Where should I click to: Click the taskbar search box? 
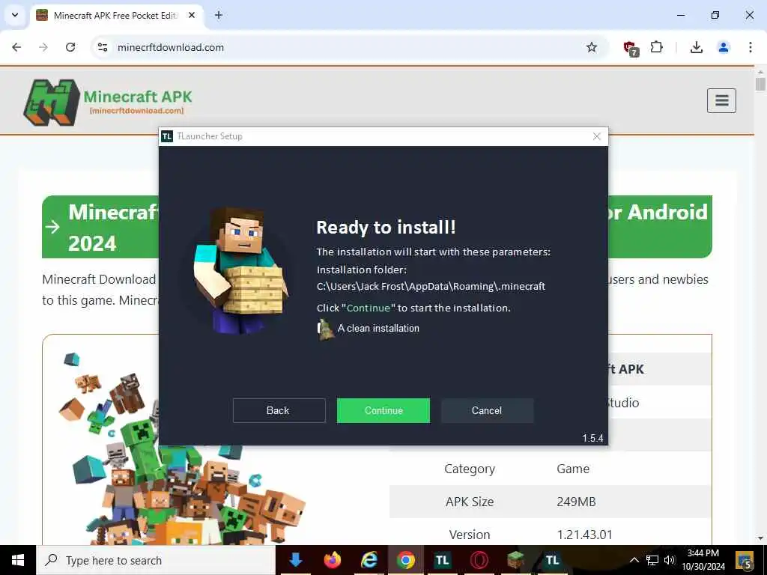[x=156, y=560]
